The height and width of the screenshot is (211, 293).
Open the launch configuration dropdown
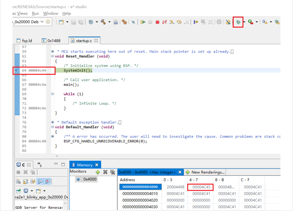(x=42, y=22)
